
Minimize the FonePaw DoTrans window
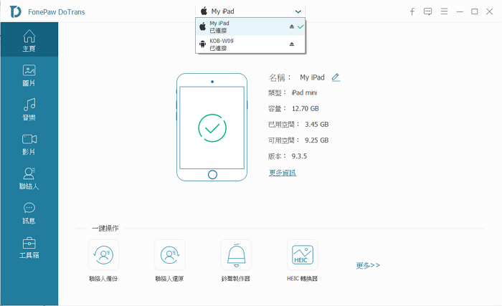[x=460, y=12]
